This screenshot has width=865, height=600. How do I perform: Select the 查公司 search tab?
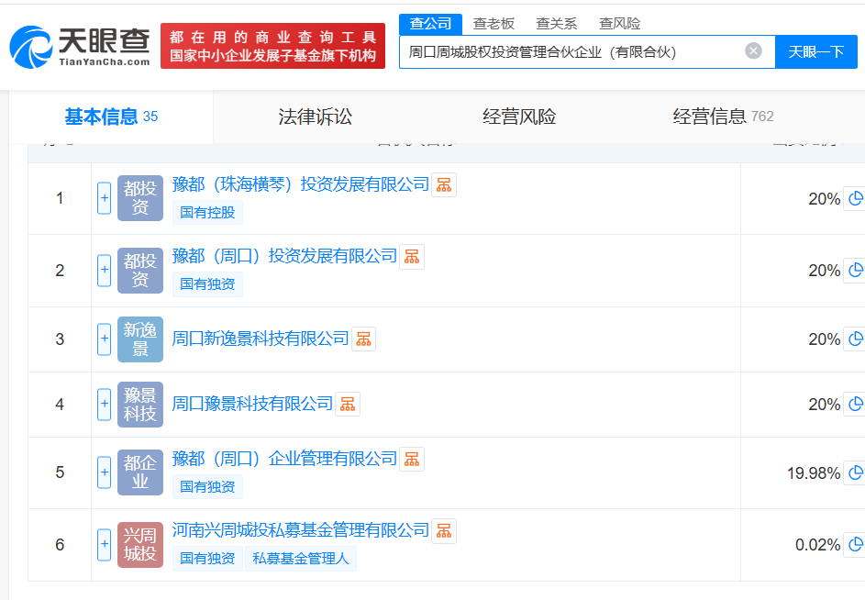(430, 24)
